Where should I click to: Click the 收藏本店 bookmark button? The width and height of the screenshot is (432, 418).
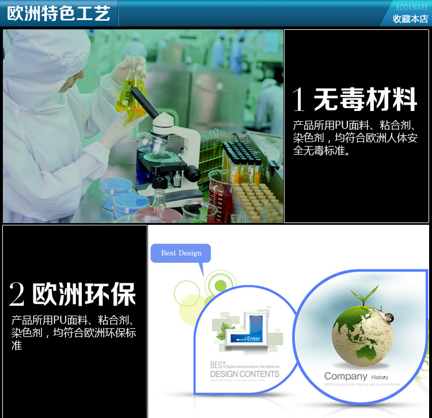410,19
